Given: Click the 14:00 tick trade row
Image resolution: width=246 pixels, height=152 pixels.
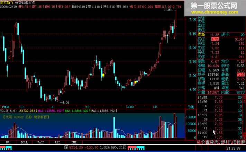Looking at the screenshot, I should pyautogui.click(x=220, y=133).
